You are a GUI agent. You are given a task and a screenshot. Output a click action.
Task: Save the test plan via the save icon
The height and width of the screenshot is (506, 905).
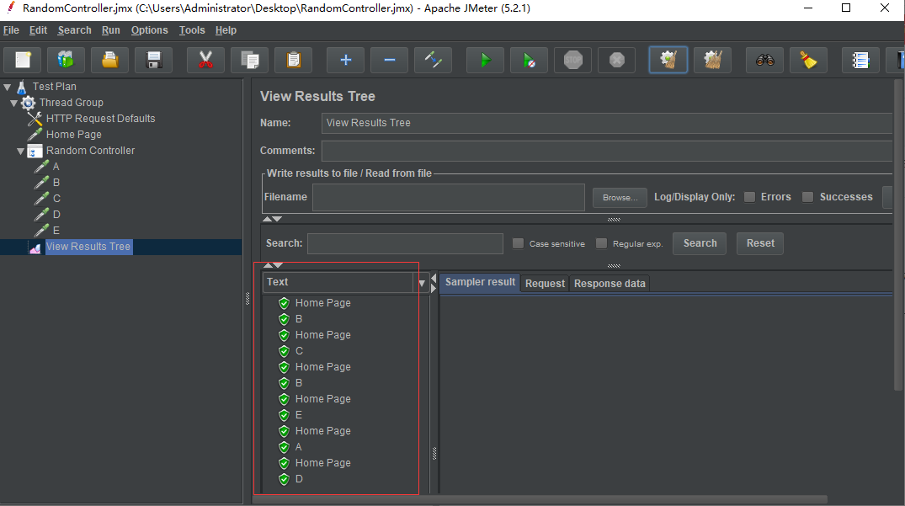point(153,59)
